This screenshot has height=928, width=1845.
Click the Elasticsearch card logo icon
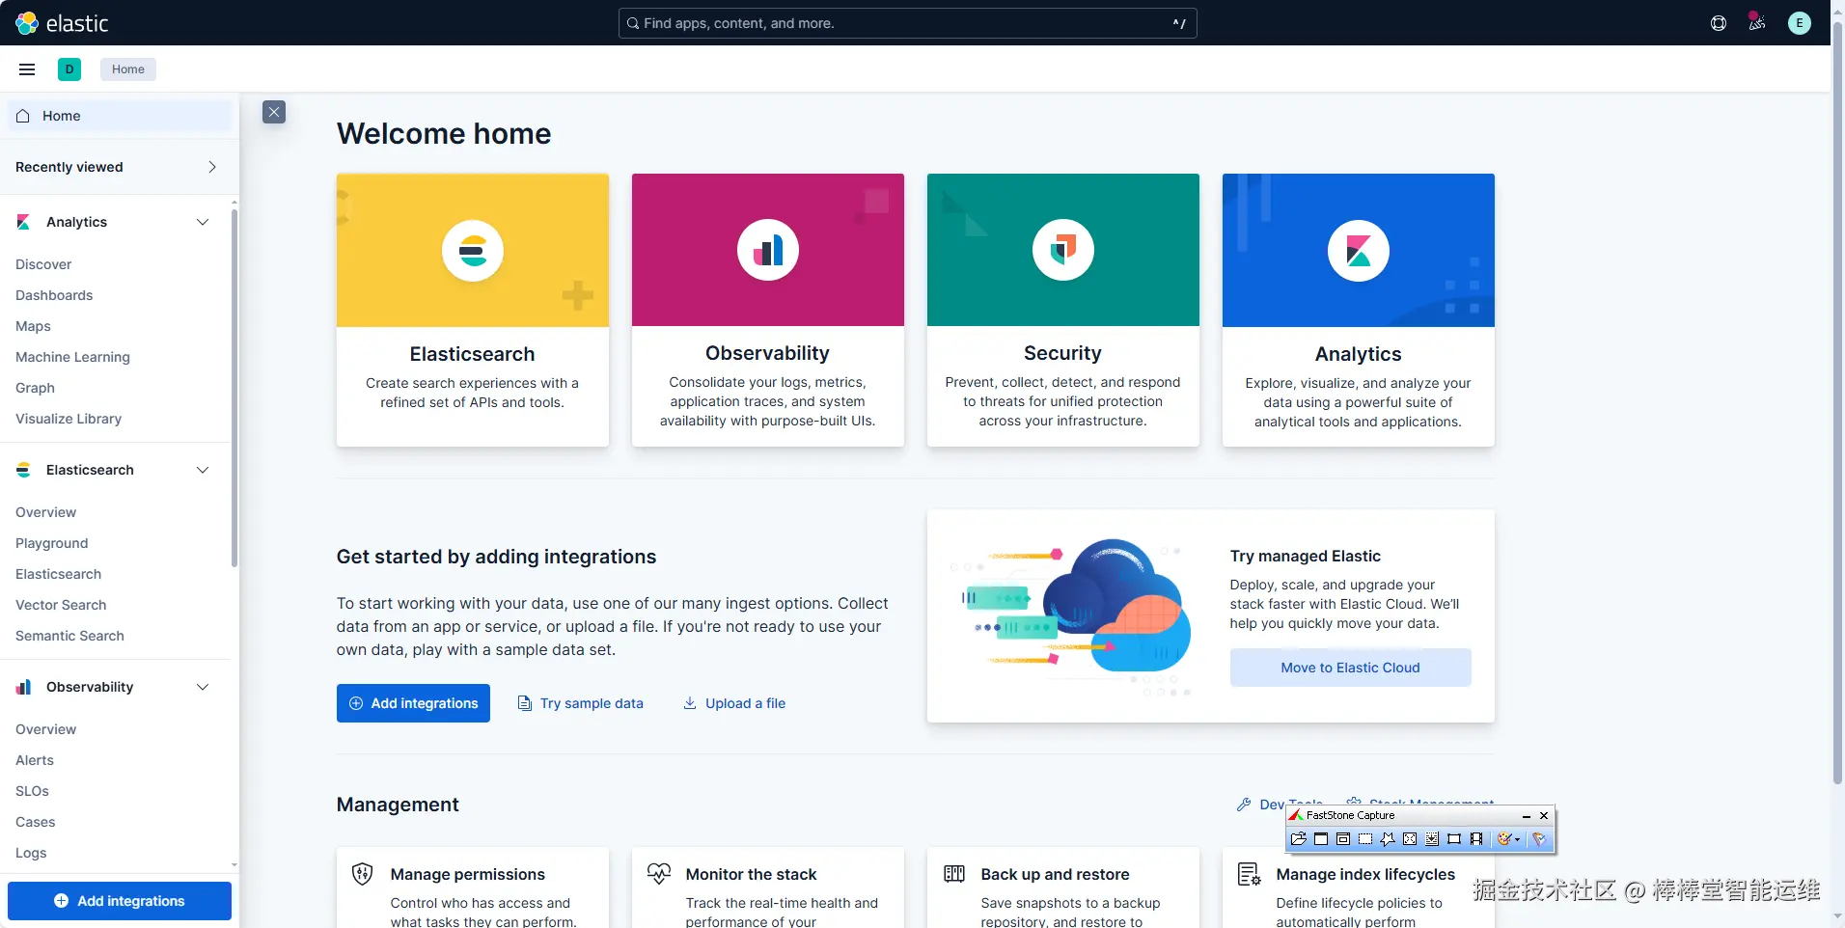click(x=473, y=251)
